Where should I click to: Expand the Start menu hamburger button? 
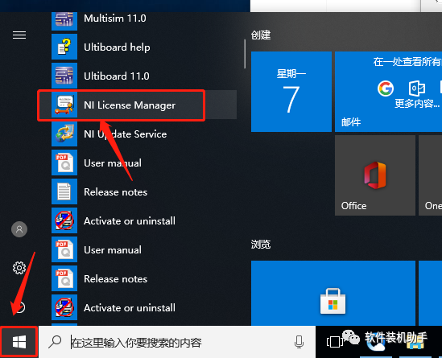click(19, 35)
